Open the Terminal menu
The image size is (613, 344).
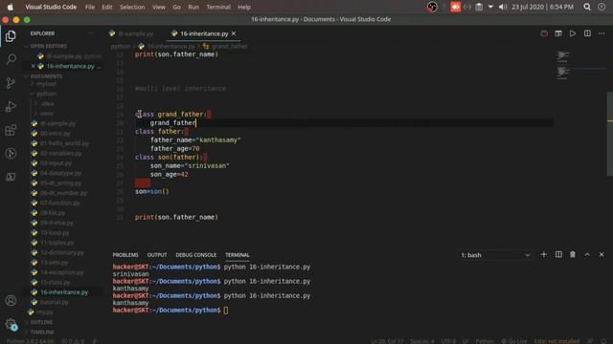click(x=218, y=7)
